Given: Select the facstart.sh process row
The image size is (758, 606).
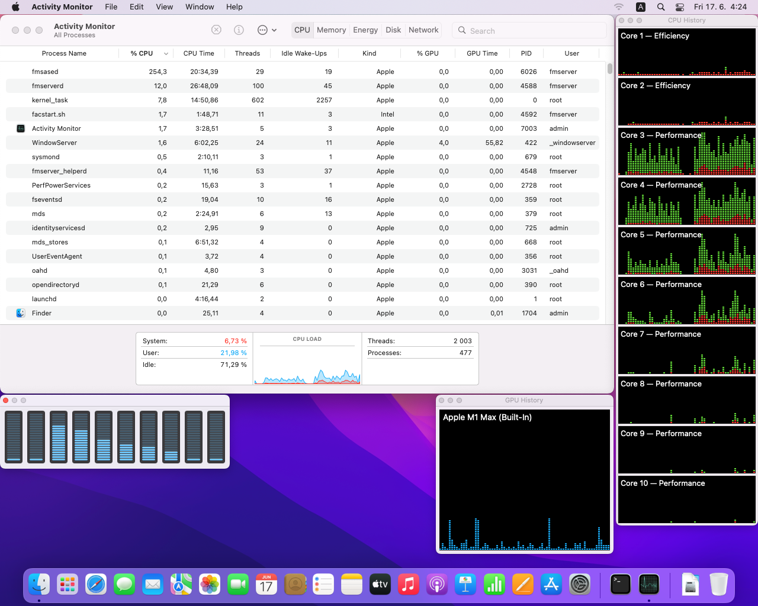Looking at the screenshot, I should (x=303, y=114).
